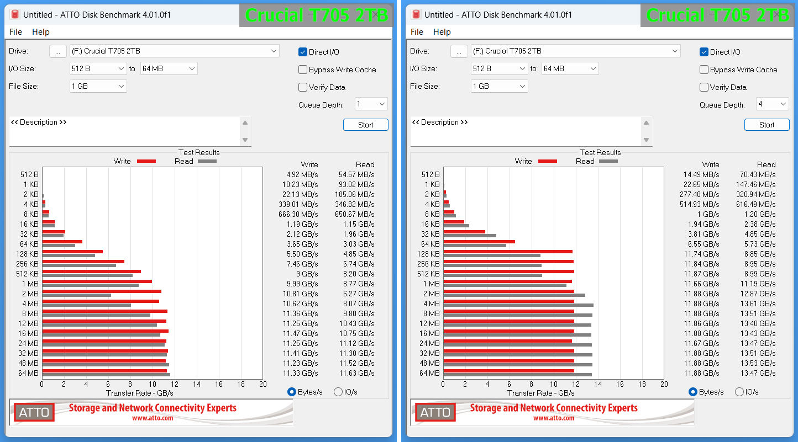This screenshot has width=798, height=442.
Task: Click the red Write legend swatch in the left window
Action: [x=146, y=161]
